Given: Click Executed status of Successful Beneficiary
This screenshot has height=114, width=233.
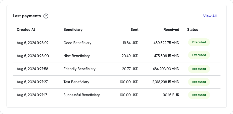Looking at the screenshot, I should coord(199,95).
